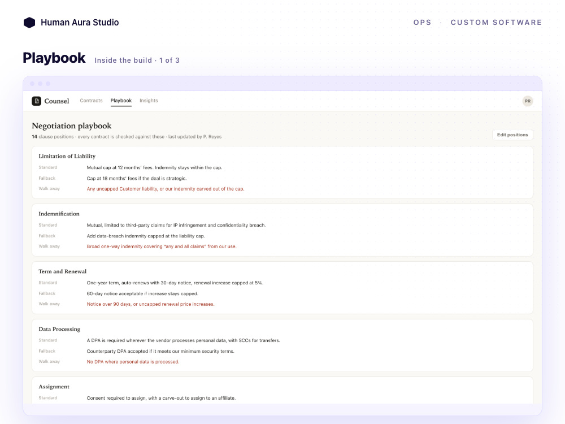Click 'Notice over 90 days' walk-away text

coord(150,304)
